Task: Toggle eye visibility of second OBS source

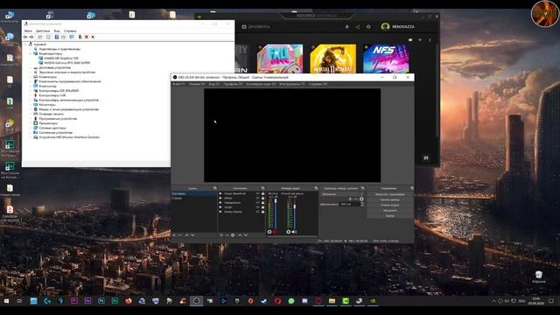Action: click(257, 199)
